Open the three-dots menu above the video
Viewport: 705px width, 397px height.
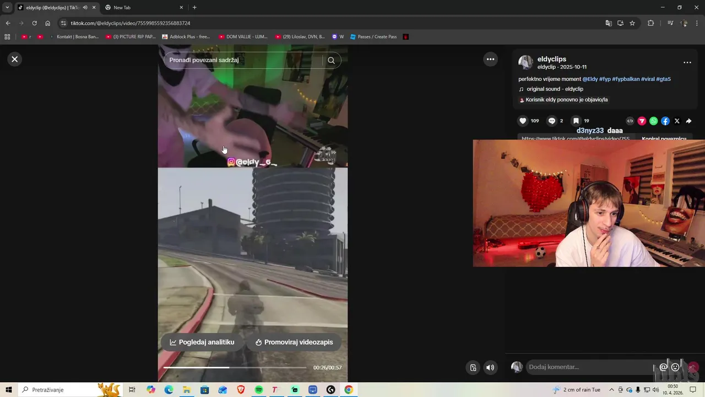(490, 59)
